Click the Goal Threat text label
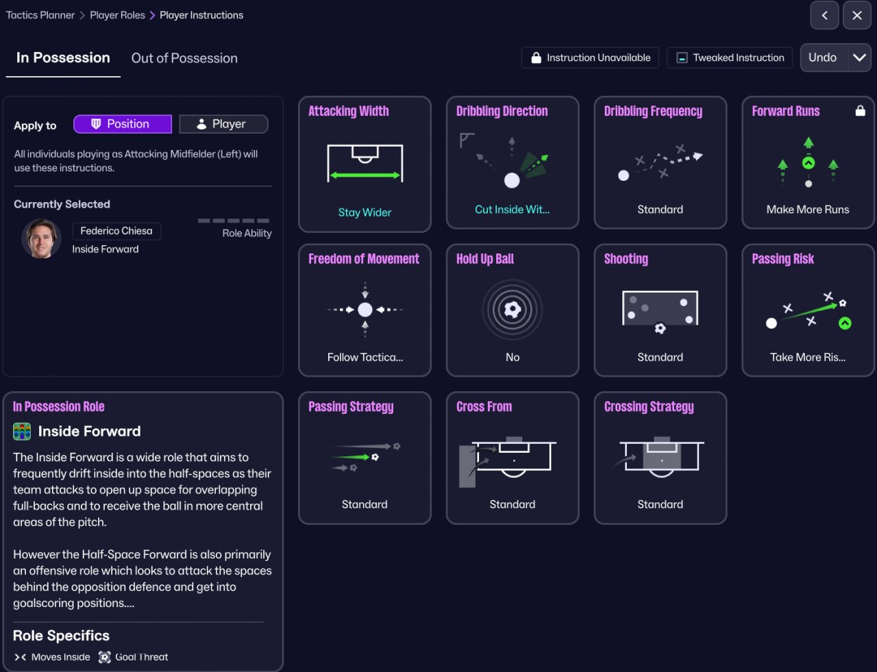The height and width of the screenshot is (672, 877). [142, 657]
